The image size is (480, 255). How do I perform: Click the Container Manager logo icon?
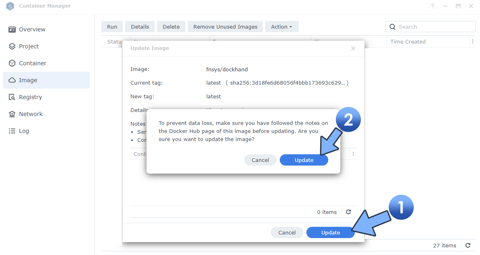point(10,6)
